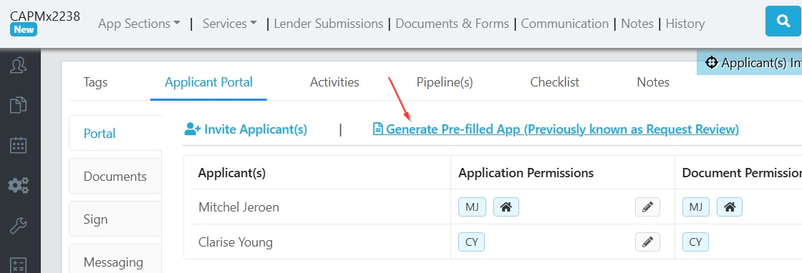Click Generate Pre-filled App link
The image size is (802, 273).
point(556,129)
